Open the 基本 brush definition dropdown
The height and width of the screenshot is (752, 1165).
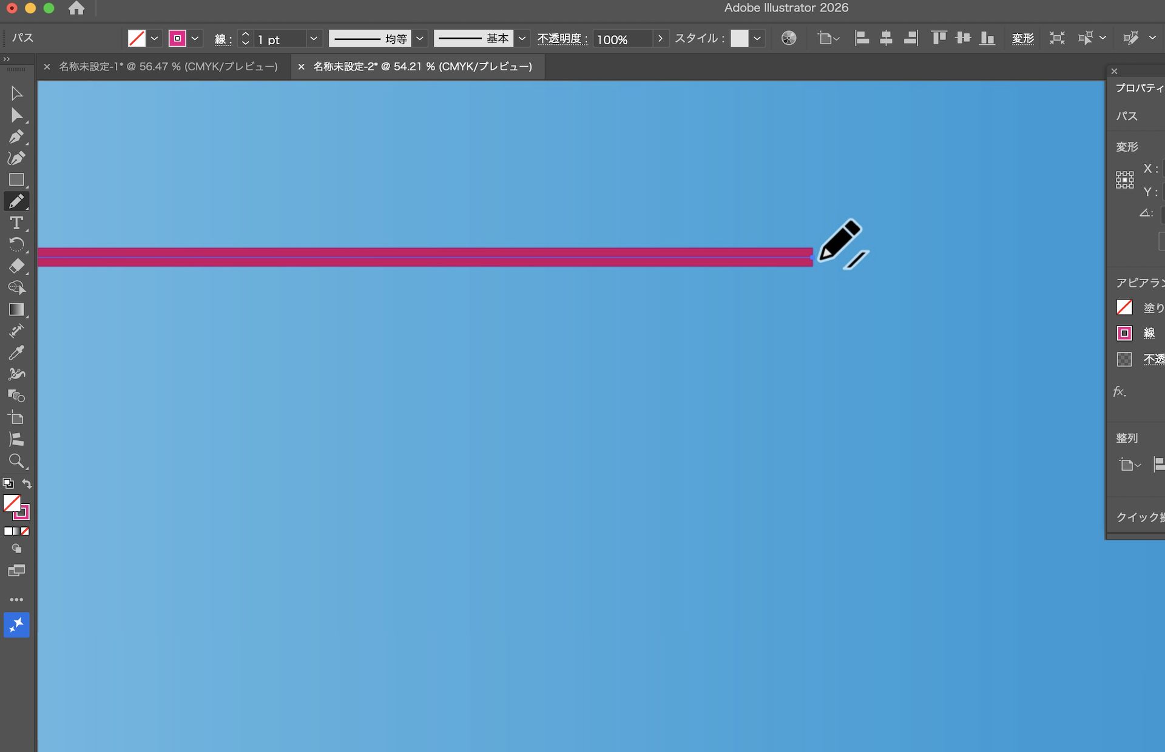(x=522, y=38)
